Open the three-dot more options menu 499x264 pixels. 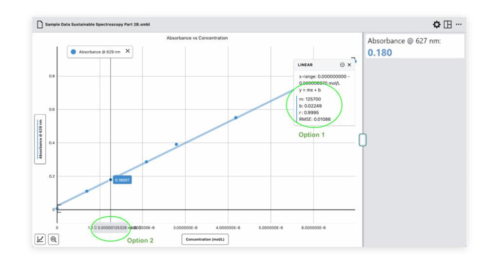pos(459,24)
